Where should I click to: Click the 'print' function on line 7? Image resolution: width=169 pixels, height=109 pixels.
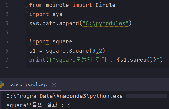click(37, 60)
